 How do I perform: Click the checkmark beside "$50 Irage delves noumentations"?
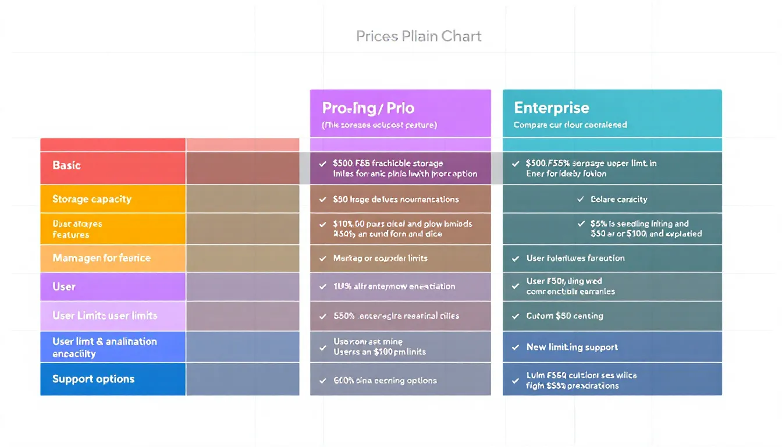coord(323,200)
